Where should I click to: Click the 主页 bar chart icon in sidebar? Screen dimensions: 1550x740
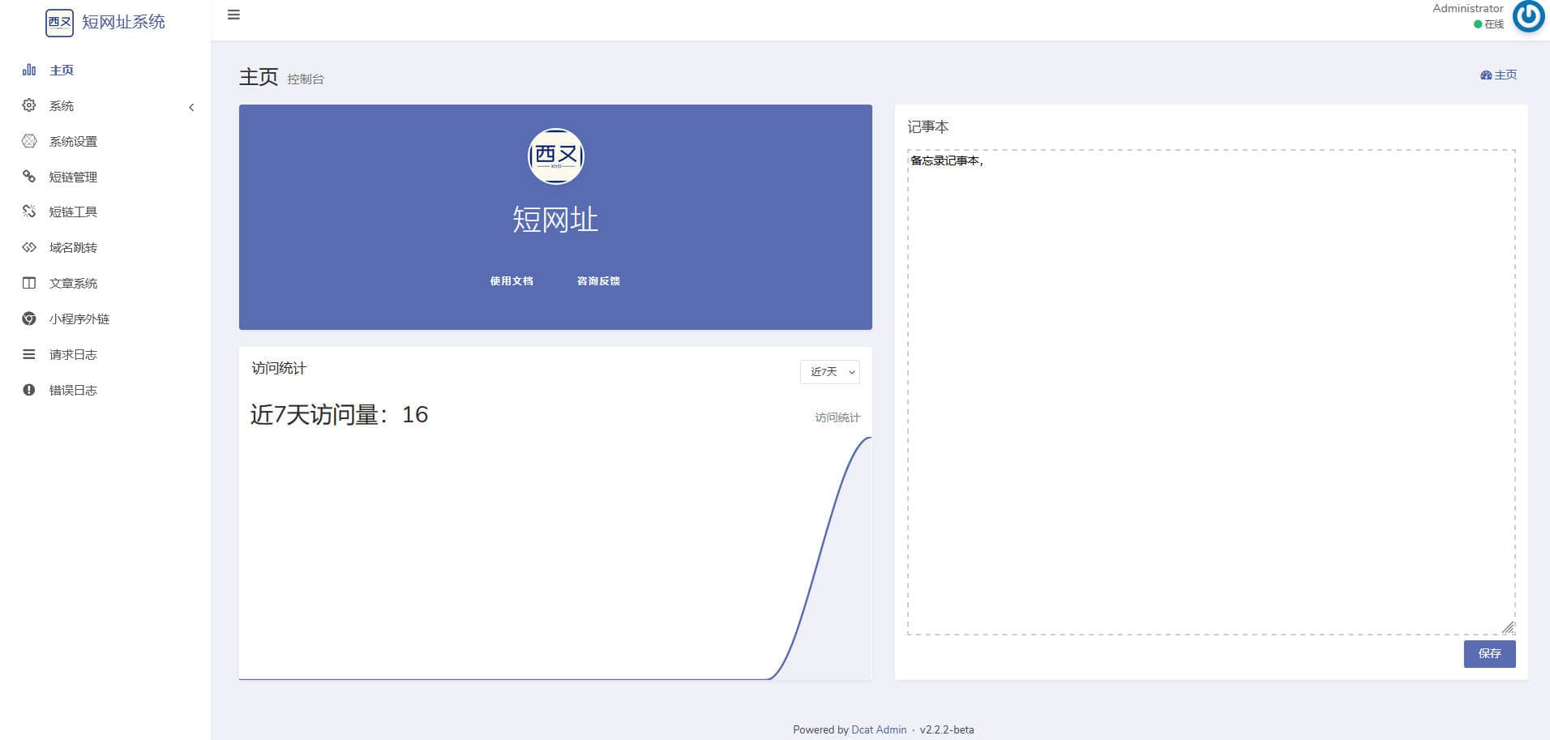point(29,70)
